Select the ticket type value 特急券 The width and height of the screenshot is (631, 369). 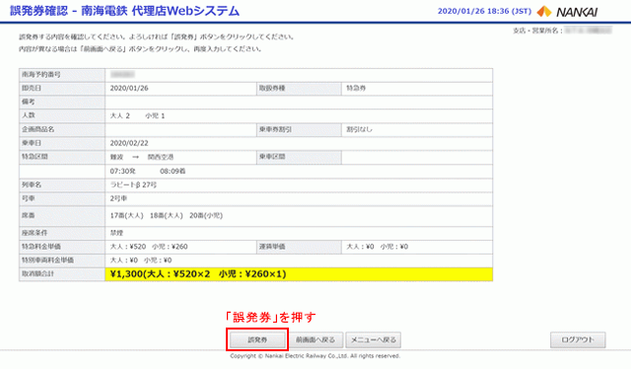click(x=356, y=88)
